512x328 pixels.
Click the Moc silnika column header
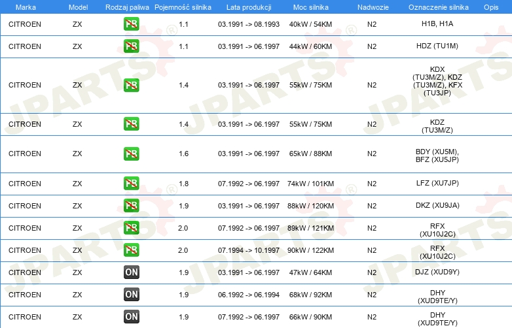click(x=310, y=7)
